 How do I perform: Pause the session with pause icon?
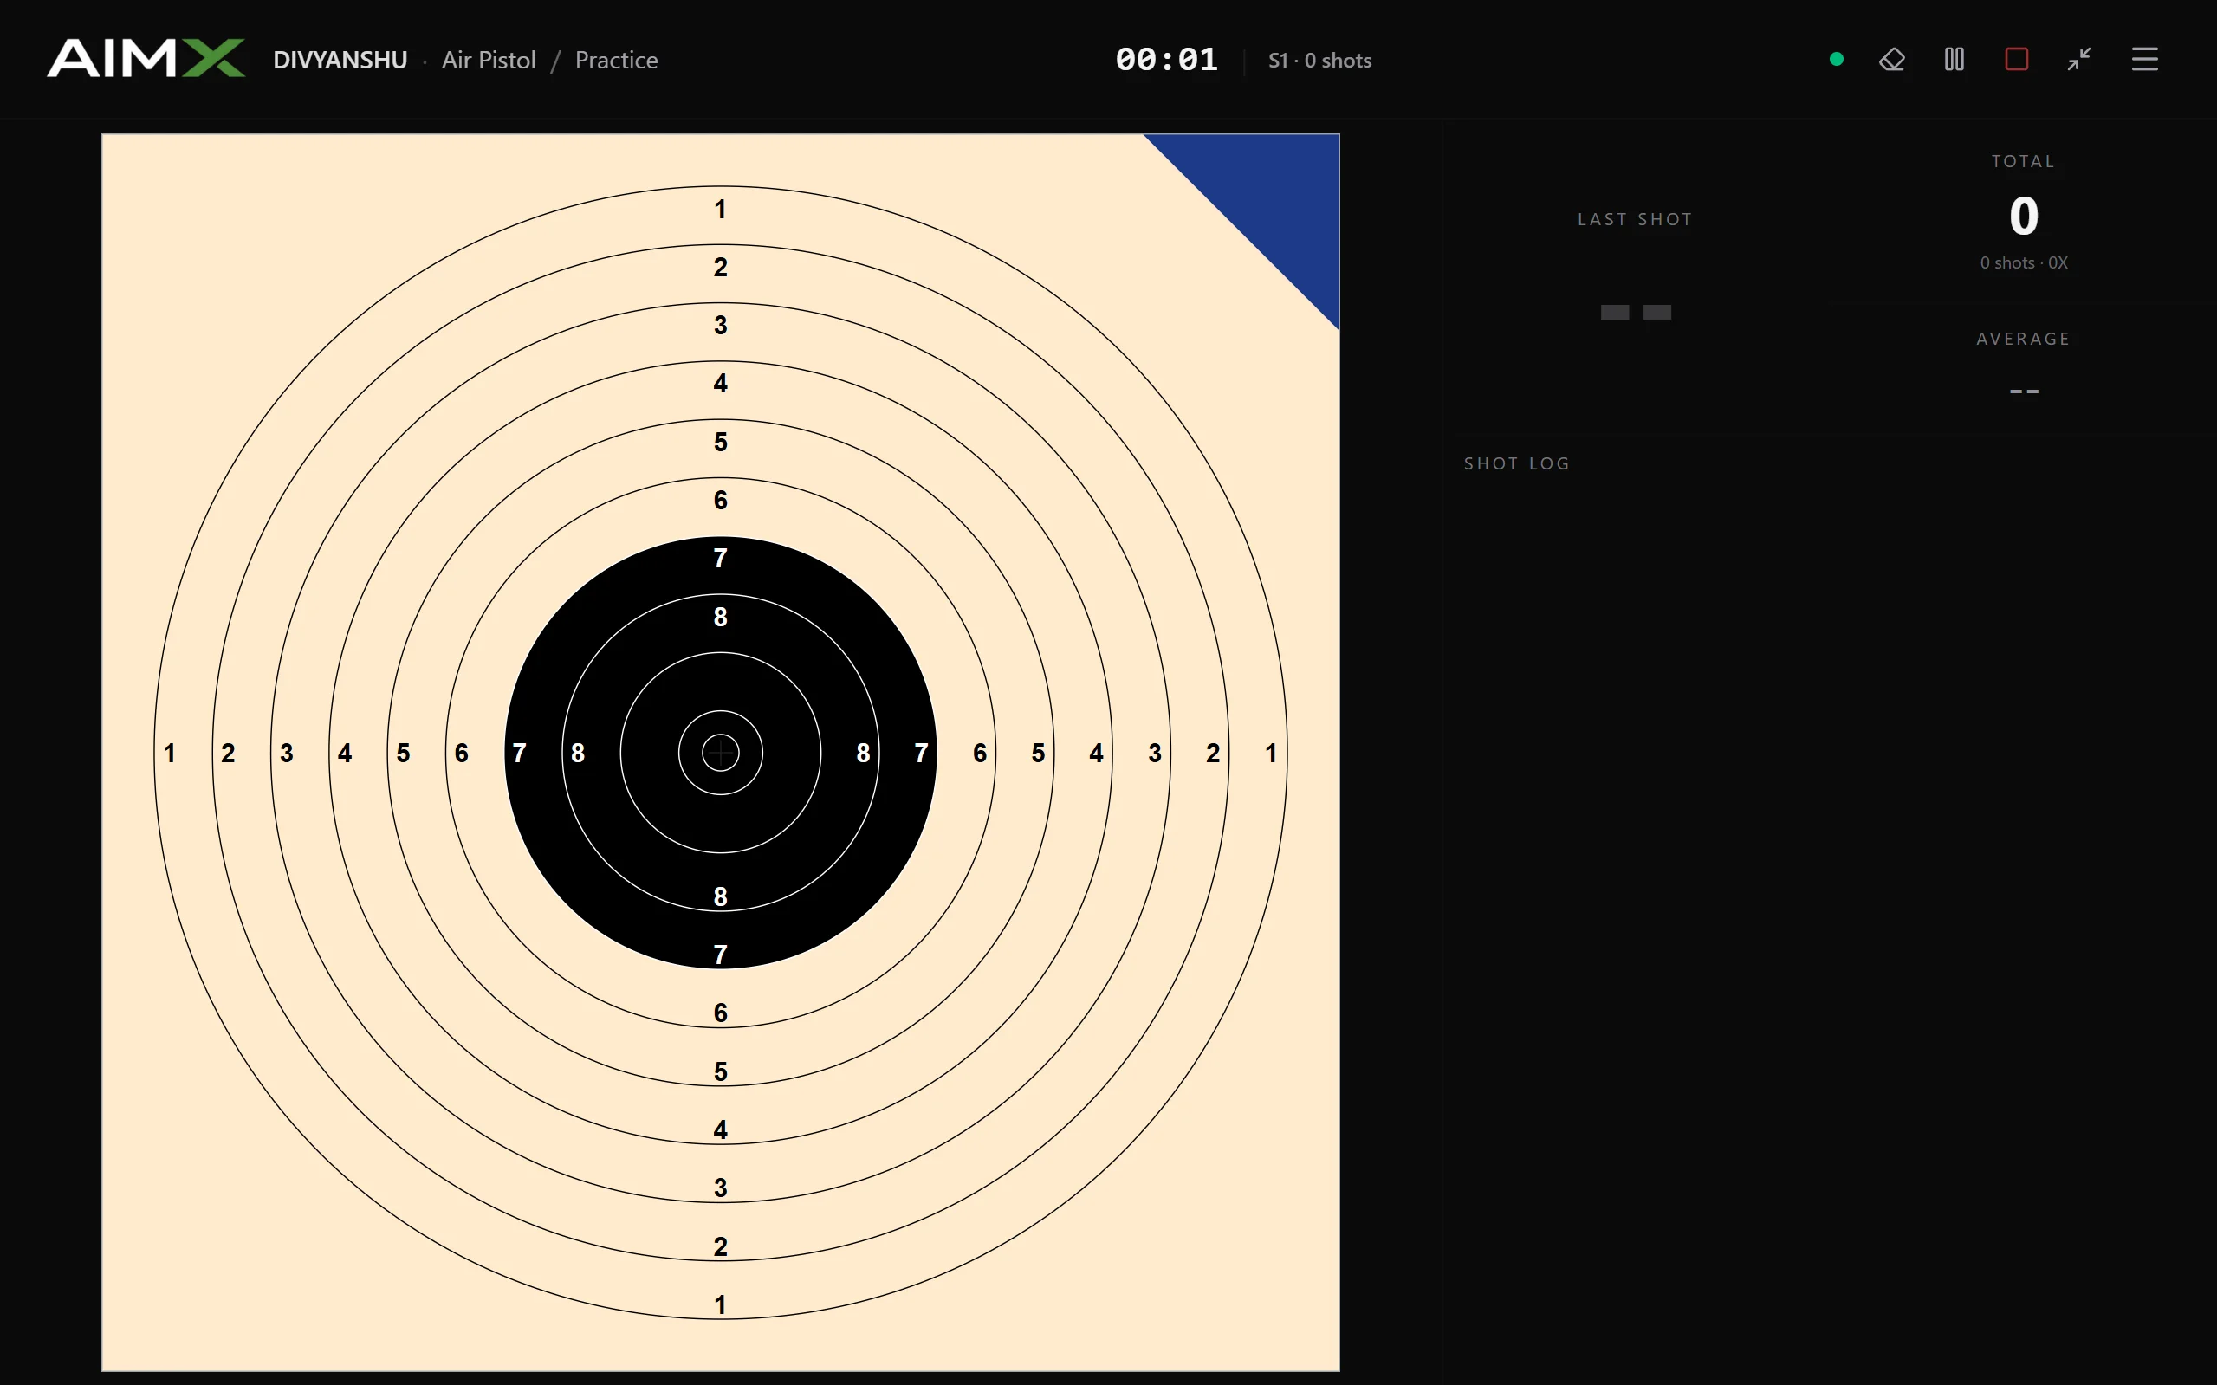pyautogui.click(x=1954, y=60)
